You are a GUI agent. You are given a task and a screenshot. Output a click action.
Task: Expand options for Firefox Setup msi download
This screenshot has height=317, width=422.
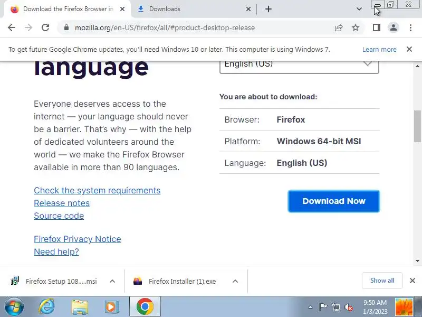point(112,281)
